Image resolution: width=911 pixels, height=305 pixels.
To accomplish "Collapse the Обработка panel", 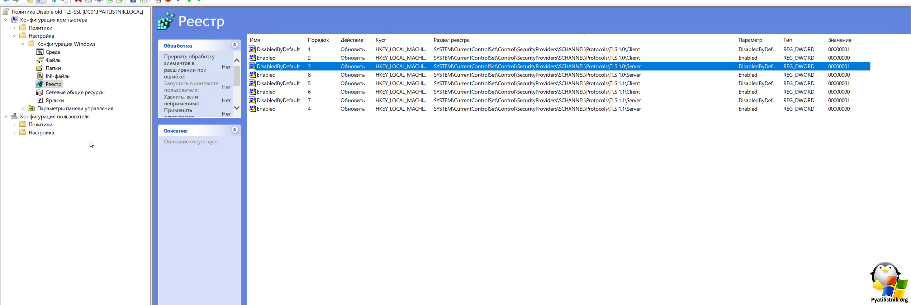I will [234, 45].
